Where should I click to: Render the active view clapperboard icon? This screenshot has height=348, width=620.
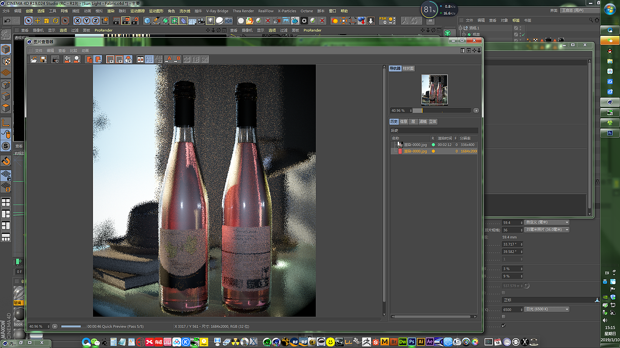pyautogui.click(x=117, y=20)
